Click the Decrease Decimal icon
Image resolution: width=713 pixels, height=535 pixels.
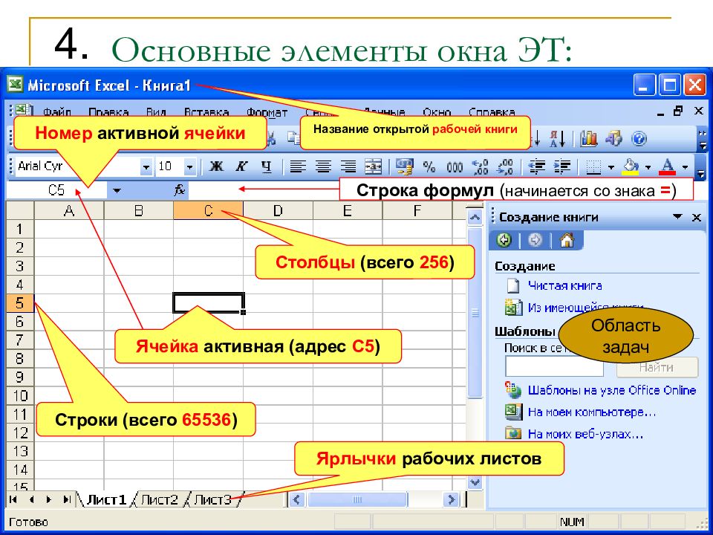pyautogui.click(x=505, y=167)
